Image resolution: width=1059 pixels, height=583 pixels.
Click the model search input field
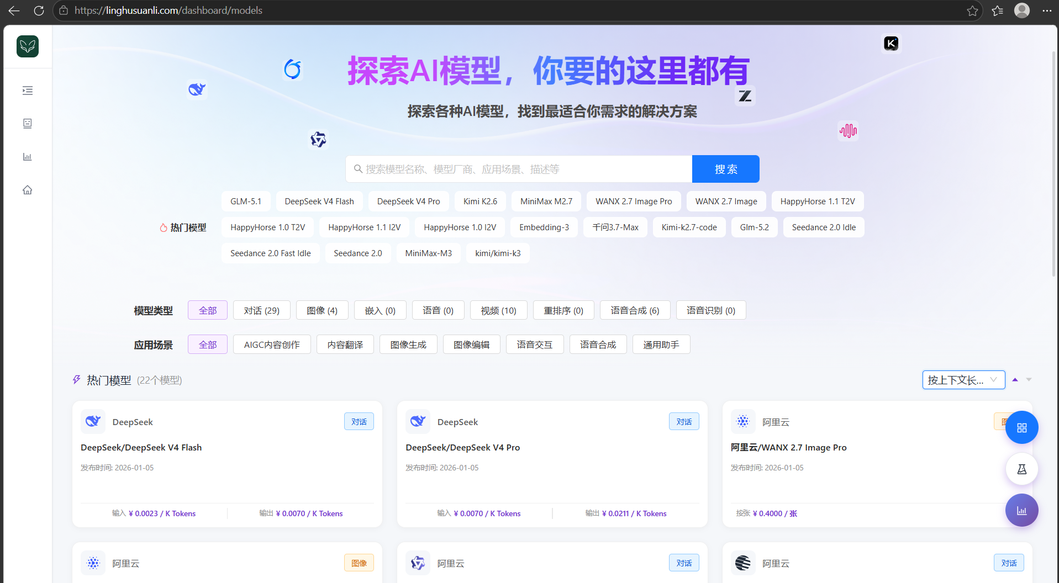click(x=519, y=169)
